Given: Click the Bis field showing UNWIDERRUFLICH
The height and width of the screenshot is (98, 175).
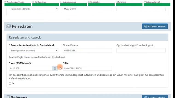Looking at the screenshot, I should point(87,68).
